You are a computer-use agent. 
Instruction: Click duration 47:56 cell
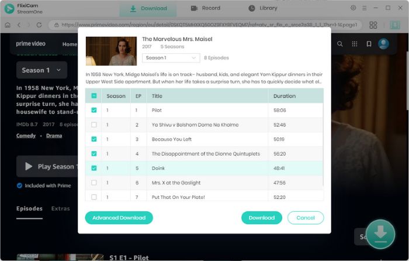point(295,183)
